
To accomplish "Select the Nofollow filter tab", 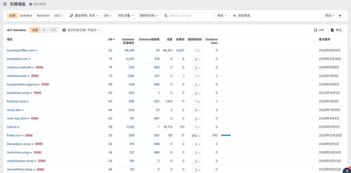I will [43, 16].
